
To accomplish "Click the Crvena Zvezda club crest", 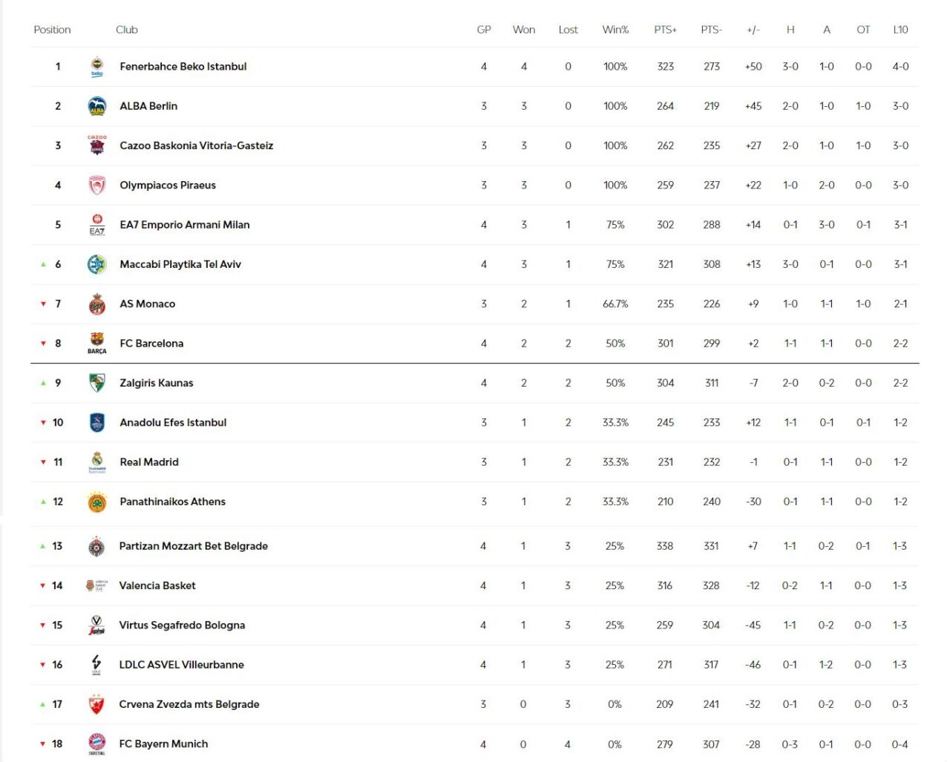I will (x=96, y=705).
